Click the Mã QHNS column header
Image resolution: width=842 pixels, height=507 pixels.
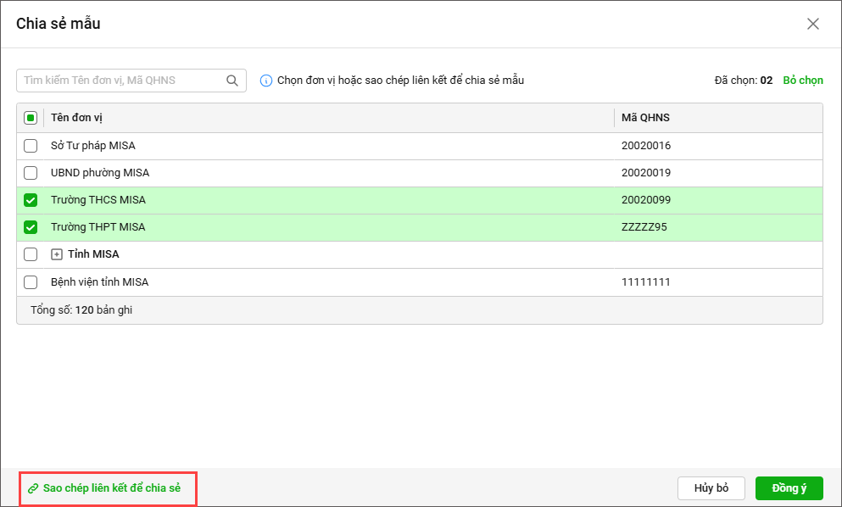tap(645, 118)
